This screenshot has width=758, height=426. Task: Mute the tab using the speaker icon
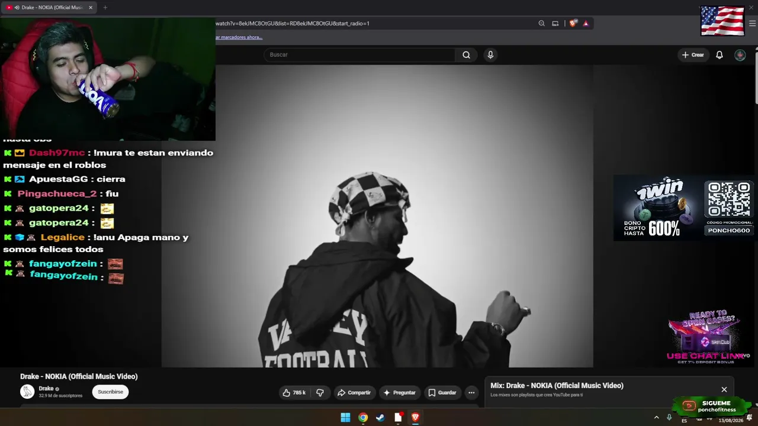[x=17, y=8]
